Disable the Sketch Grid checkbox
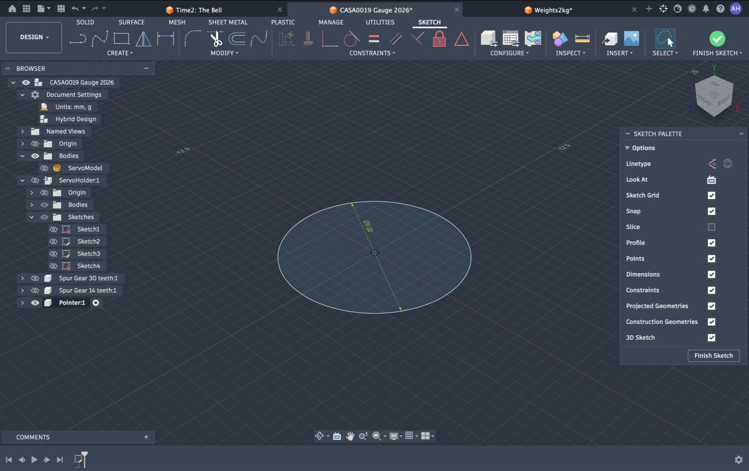749x471 pixels. coord(711,195)
